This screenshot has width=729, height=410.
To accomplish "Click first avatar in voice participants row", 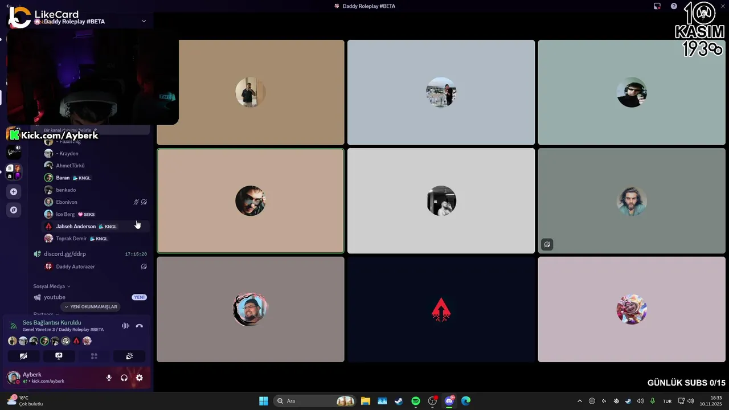I will [13, 341].
